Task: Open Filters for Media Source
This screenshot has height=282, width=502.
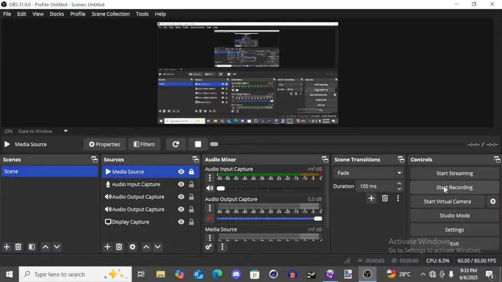Action: tap(144, 144)
